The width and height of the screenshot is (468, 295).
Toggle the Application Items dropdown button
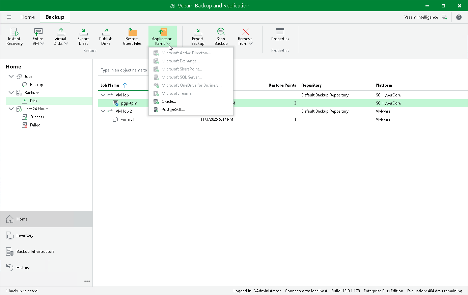tap(162, 37)
